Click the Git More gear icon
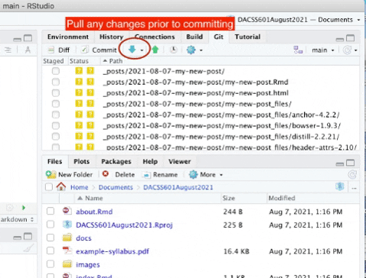Viewport: 366px width, 278px height. (191, 50)
